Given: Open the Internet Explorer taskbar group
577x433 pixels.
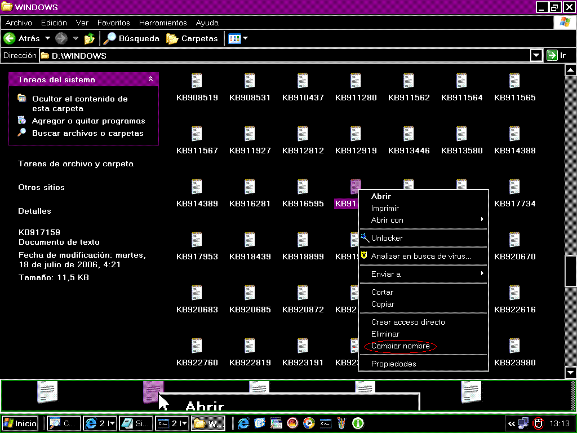Looking at the screenshot, I should pos(100,423).
